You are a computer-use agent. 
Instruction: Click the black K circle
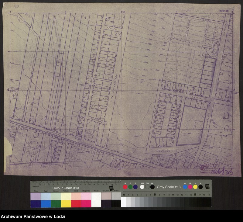200,187
